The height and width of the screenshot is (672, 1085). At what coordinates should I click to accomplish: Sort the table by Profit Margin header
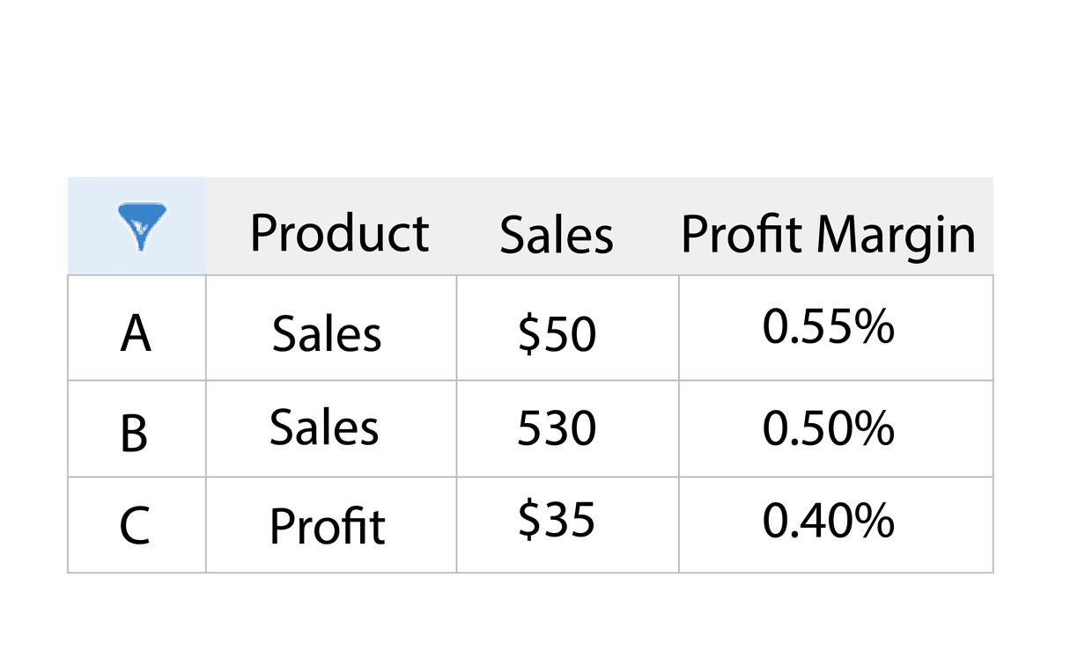[828, 235]
